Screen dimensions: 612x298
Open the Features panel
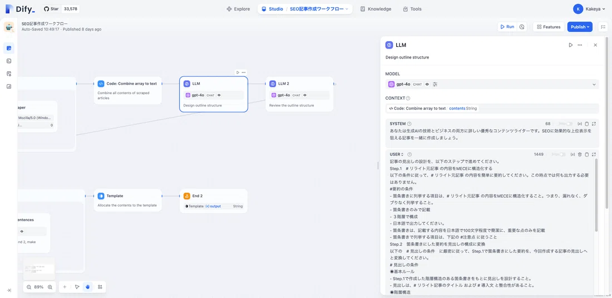(x=549, y=27)
